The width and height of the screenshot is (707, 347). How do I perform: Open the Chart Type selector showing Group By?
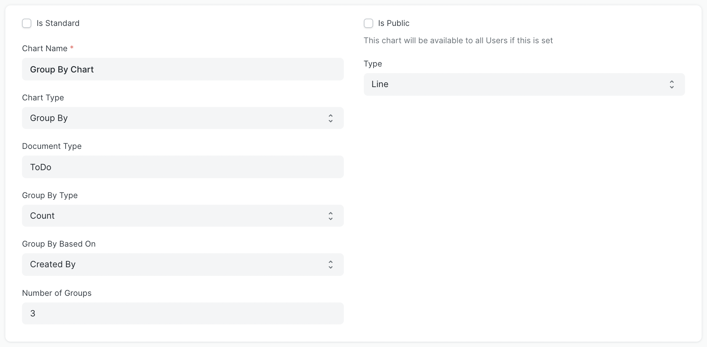[x=183, y=118]
